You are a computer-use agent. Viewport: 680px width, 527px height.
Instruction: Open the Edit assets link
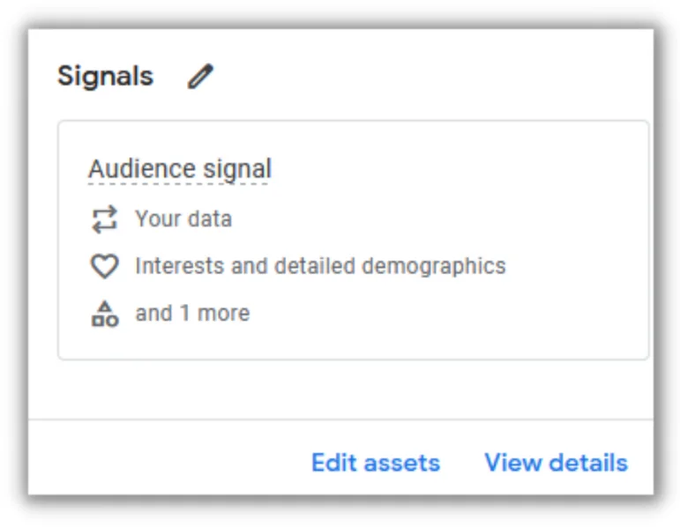(376, 463)
